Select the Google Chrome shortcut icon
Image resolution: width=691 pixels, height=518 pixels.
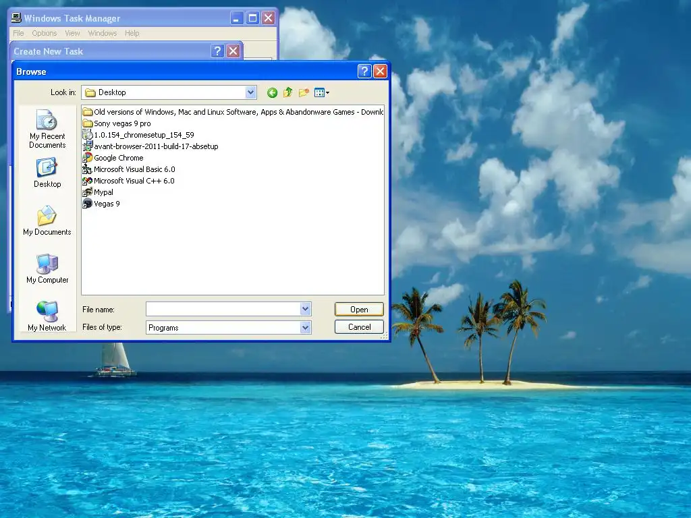click(88, 158)
